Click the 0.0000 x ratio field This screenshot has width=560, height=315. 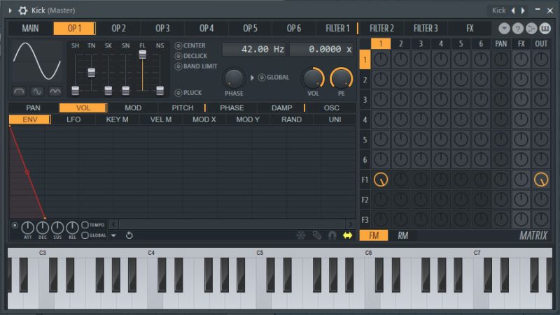(x=322, y=49)
